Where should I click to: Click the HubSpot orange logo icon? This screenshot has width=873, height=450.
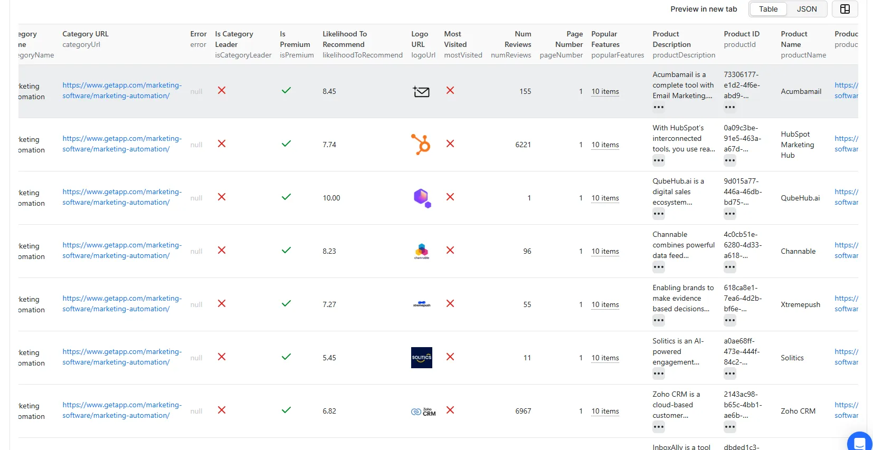(x=421, y=145)
